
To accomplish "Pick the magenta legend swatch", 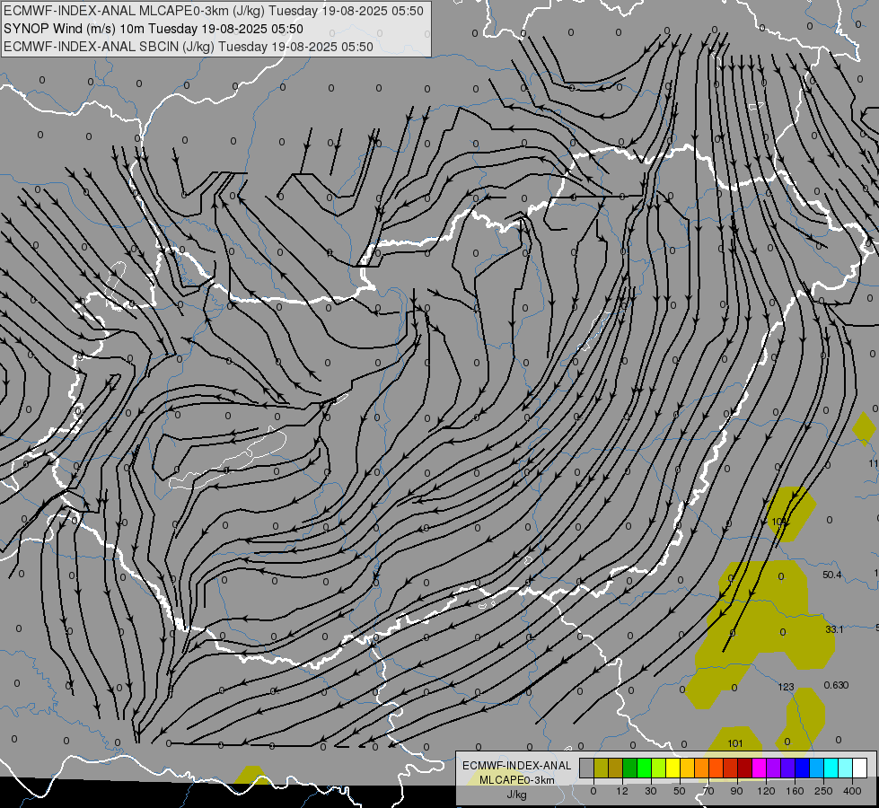I will click(759, 768).
